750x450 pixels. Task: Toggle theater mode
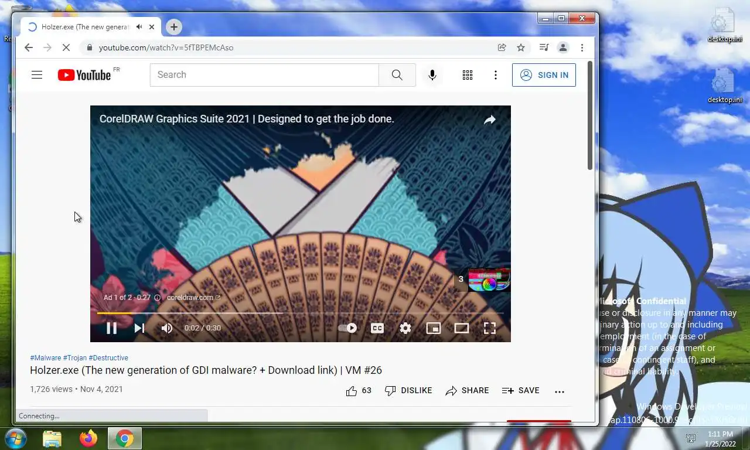pyautogui.click(x=462, y=328)
